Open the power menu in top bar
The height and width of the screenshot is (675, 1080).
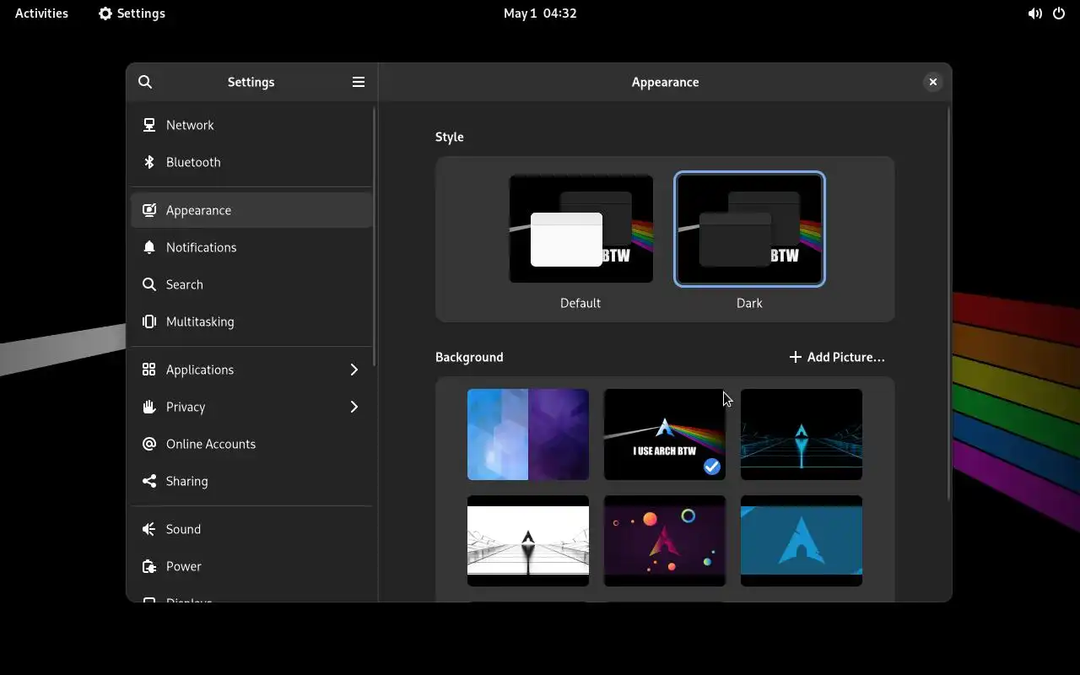click(1059, 13)
